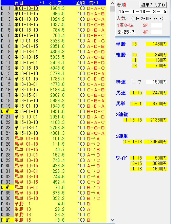Click the 馬単 payout 6700円
Screen dimensions: 171x224
click(156, 104)
